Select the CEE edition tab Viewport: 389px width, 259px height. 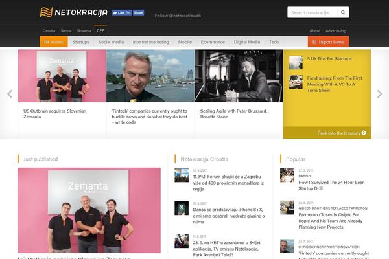point(100,30)
